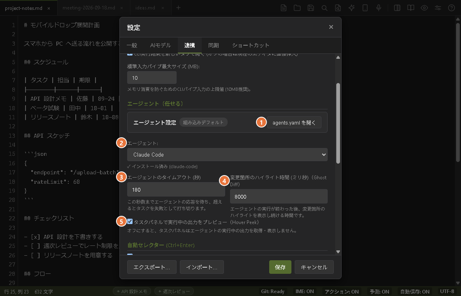461x296 pixels.
Task: Click the green 保存 button
Action: point(280,267)
